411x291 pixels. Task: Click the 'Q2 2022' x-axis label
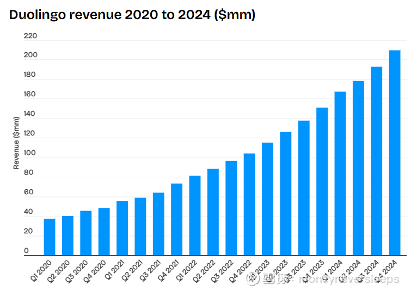click(204, 271)
